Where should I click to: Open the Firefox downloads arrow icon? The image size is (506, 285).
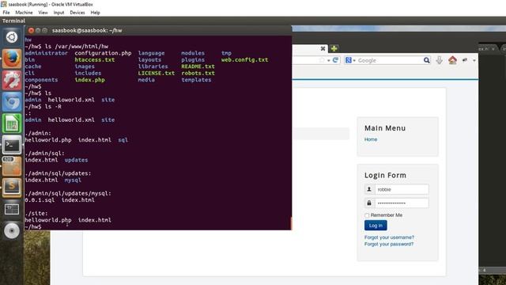[440, 60]
